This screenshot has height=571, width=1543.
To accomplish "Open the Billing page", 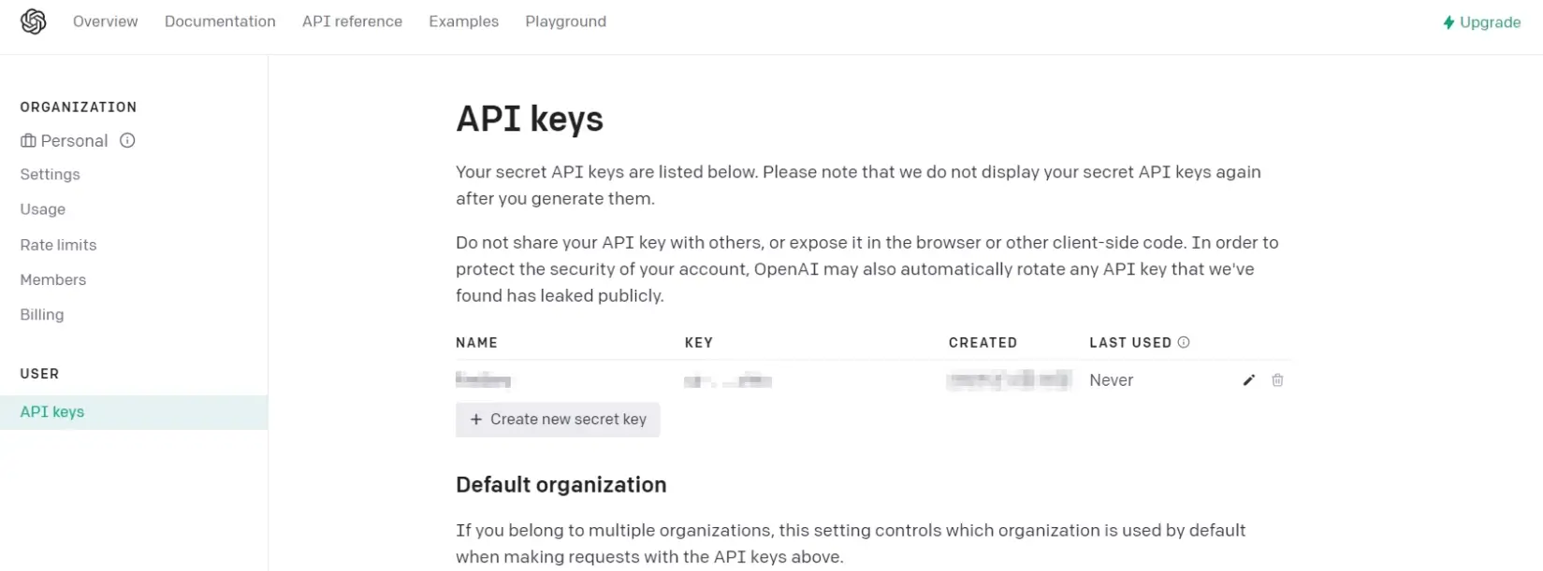I will (x=41, y=314).
